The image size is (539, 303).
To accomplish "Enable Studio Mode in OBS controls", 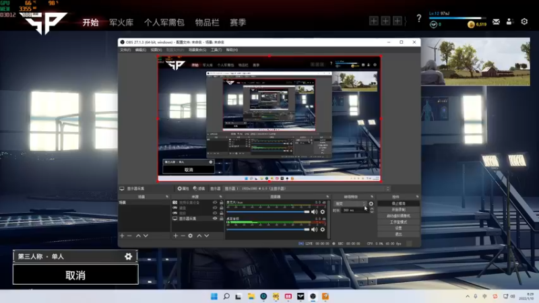I will coord(398,222).
